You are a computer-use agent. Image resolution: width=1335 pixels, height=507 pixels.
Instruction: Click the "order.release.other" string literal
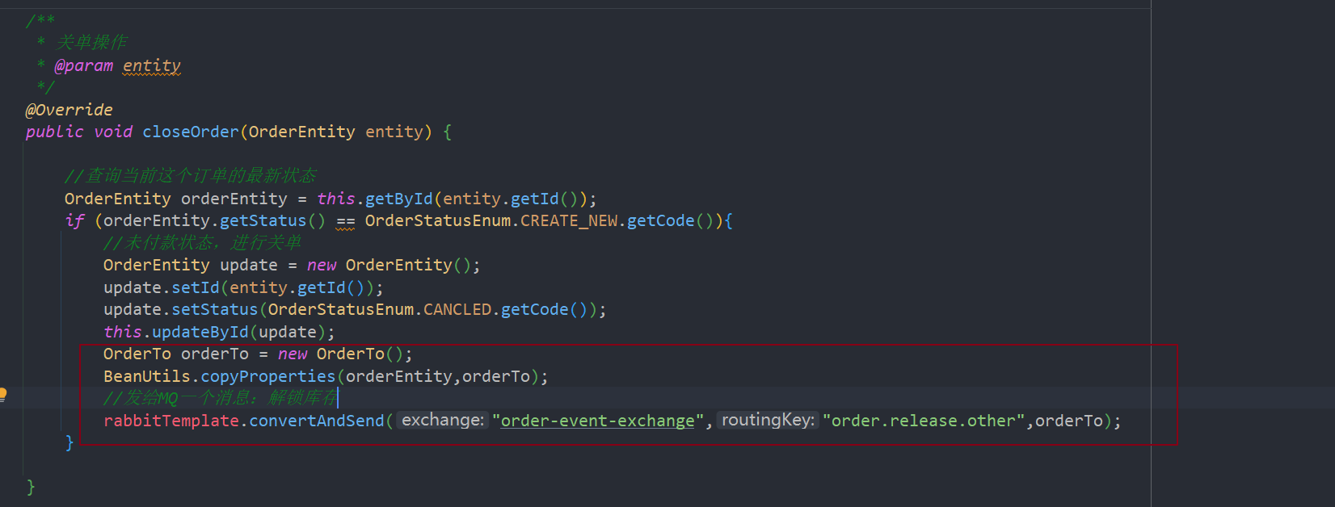(924, 421)
